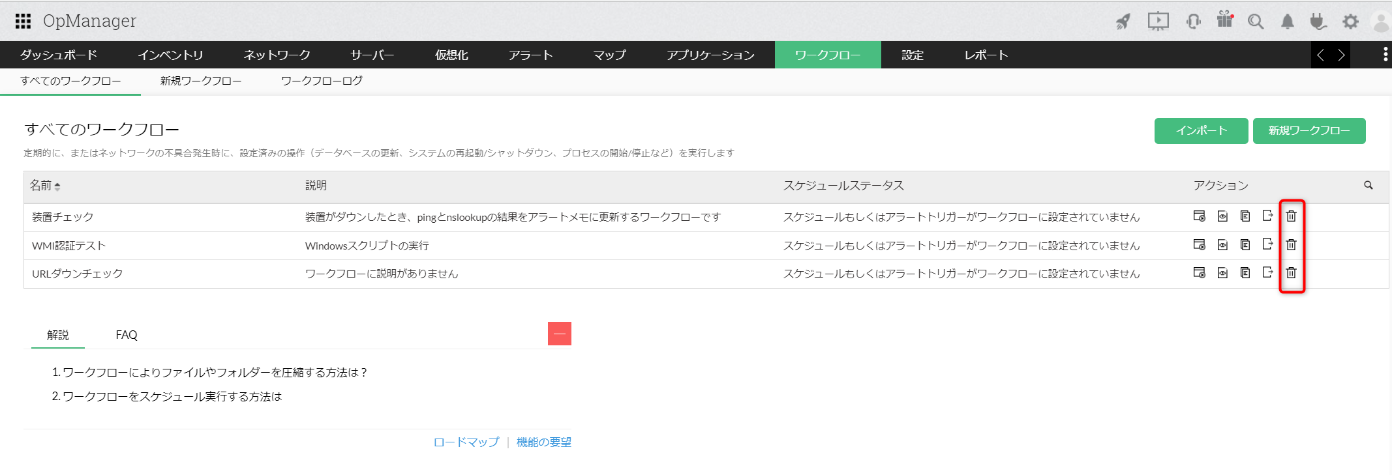Screen dimensions: 1392x475
Task: Execute the WMI認証テスト workflow
Action: (1199, 244)
